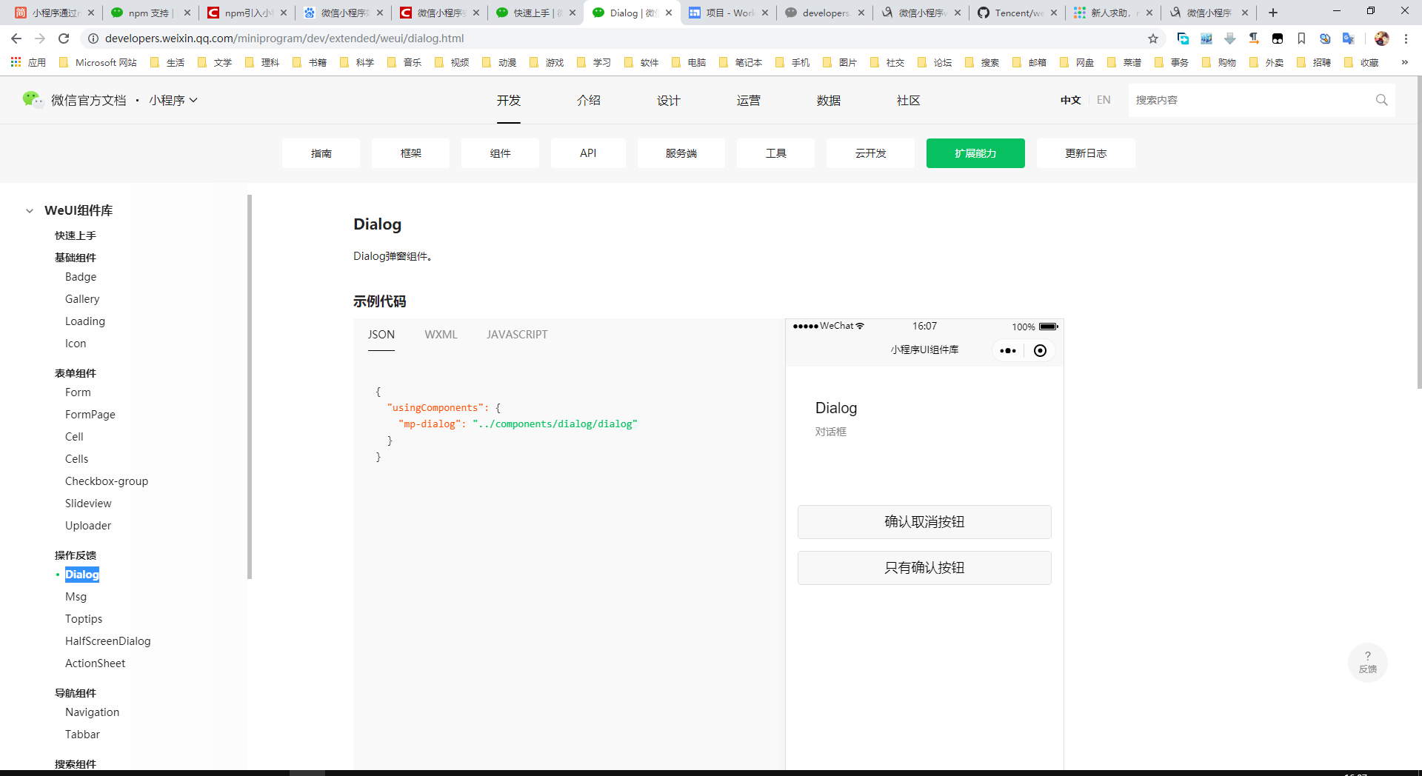This screenshot has width=1422, height=776.
Task: Click the search magnifier in the docs header
Action: click(1381, 99)
